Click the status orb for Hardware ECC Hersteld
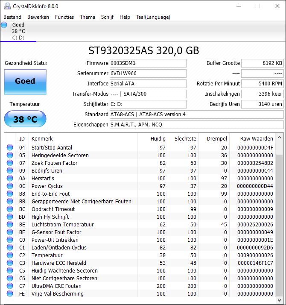 coord(10,263)
